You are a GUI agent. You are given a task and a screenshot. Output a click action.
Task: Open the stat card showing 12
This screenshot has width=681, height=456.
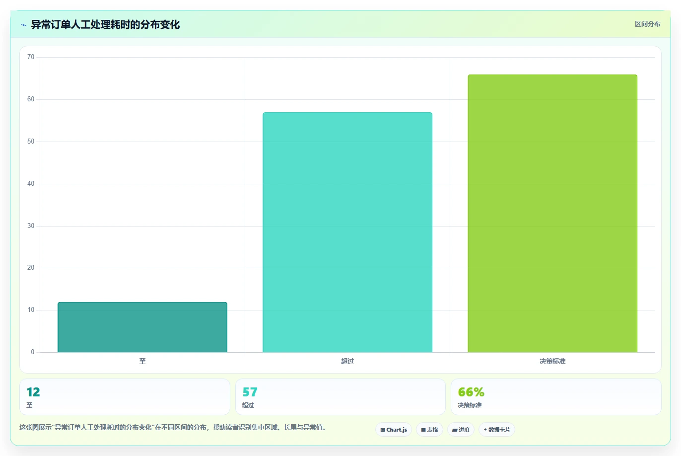125,397
